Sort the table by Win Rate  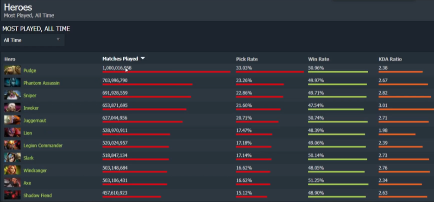[318, 59]
